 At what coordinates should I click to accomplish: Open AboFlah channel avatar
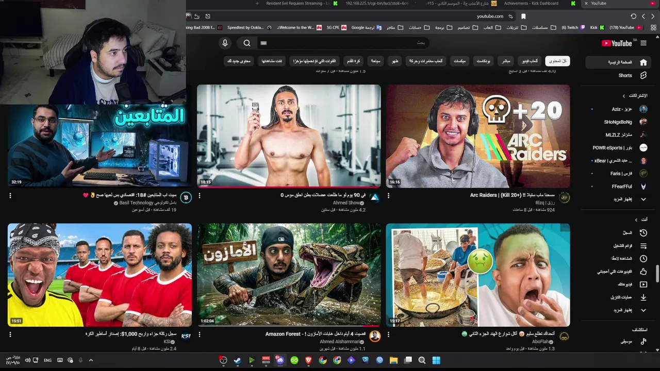point(564,336)
